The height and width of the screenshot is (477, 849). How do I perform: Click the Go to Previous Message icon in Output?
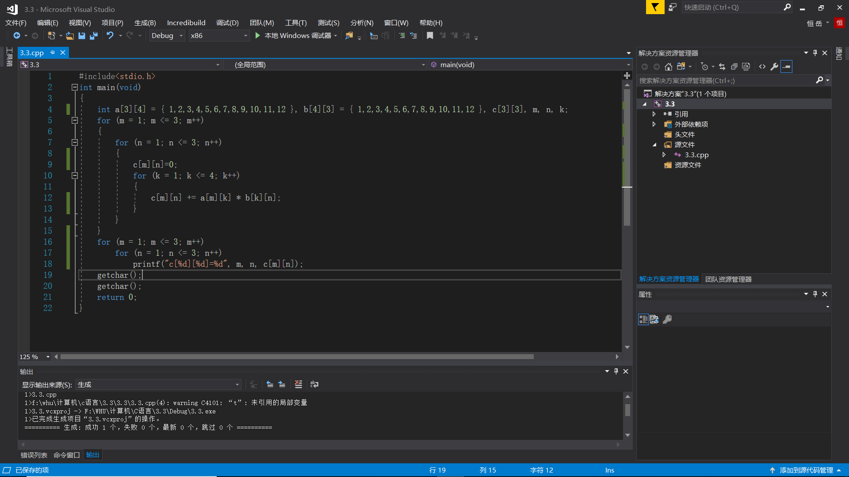click(270, 384)
